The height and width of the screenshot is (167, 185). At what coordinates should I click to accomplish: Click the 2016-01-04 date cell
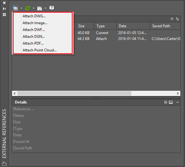click(132, 39)
